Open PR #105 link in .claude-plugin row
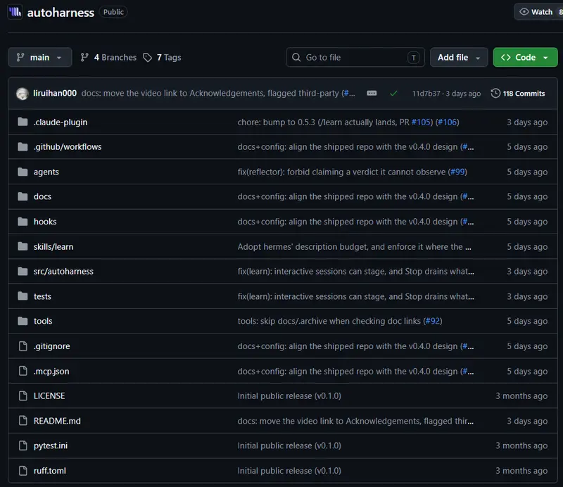 coord(421,122)
